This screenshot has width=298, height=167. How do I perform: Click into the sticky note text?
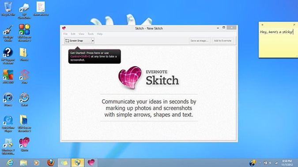pyautogui.click(x=276, y=32)
